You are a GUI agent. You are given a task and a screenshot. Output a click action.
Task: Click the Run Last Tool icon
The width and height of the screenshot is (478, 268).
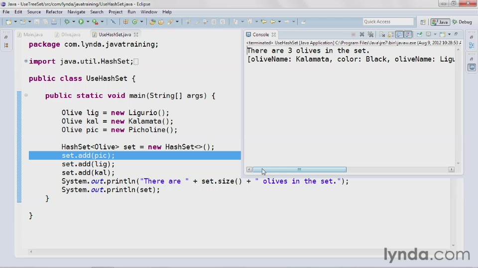(x=95, y=22)
